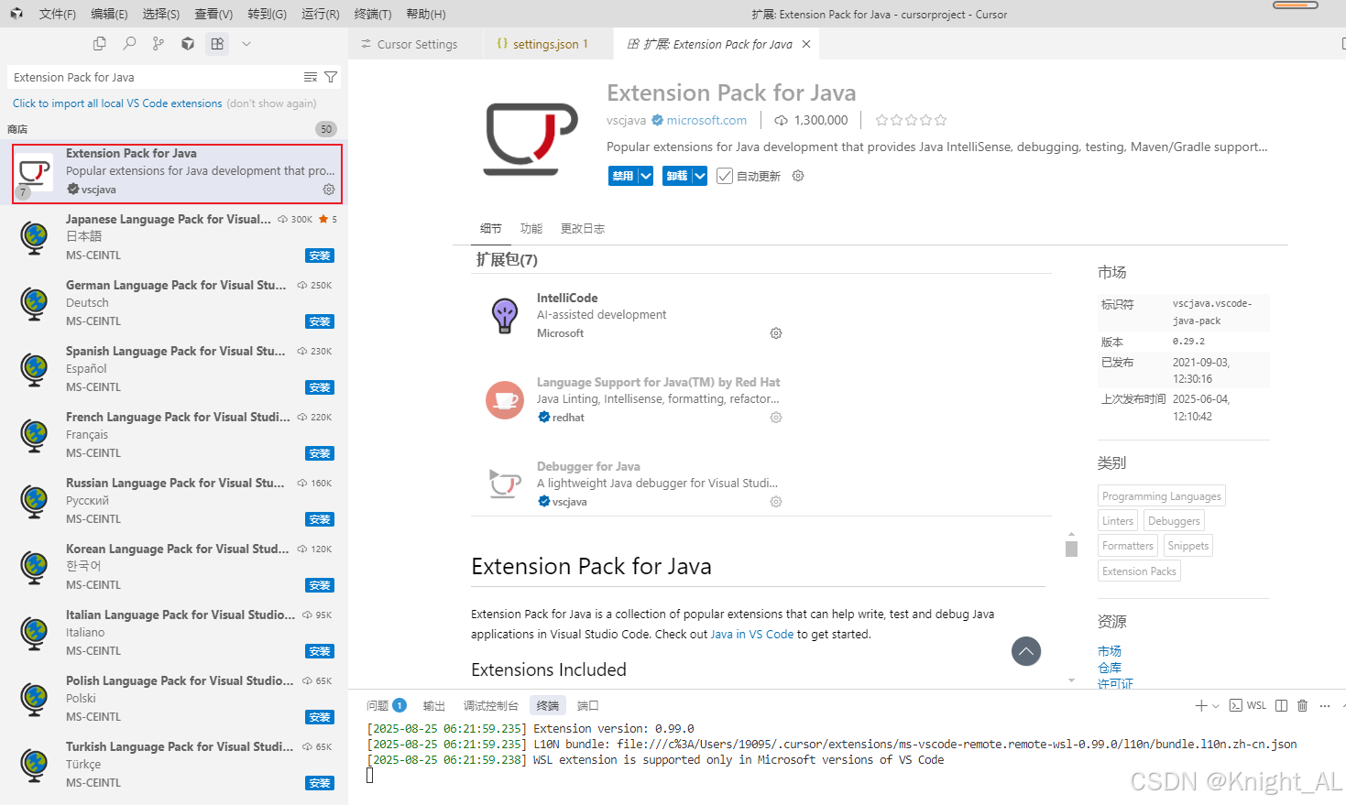Open the 查看(V) menu
Viewport: 1346px width, 805px height.
pos(213,14)
